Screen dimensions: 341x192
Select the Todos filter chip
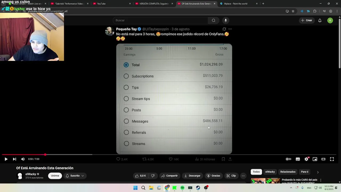pyautogui.click(x=256, y=172)
